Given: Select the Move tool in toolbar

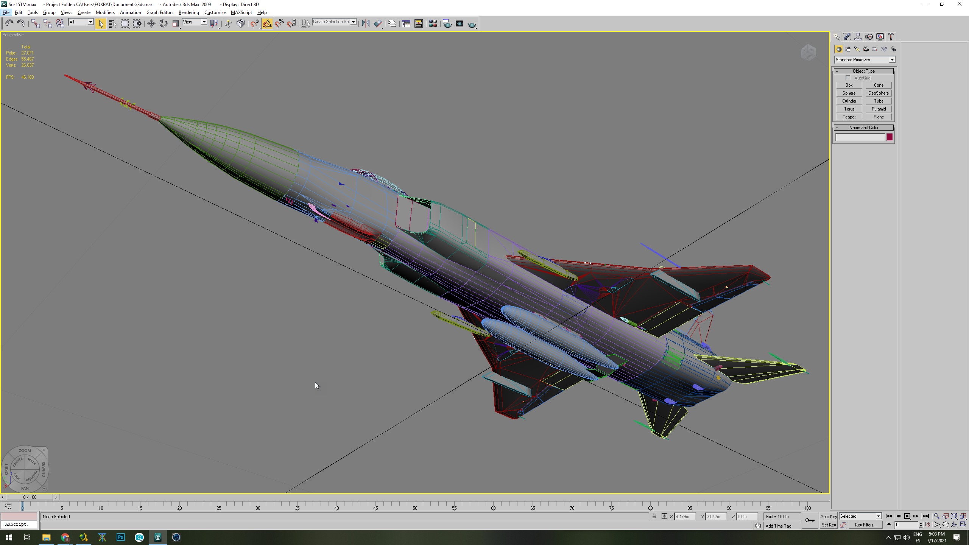Looking at the screenshot, I should (151, 24).
